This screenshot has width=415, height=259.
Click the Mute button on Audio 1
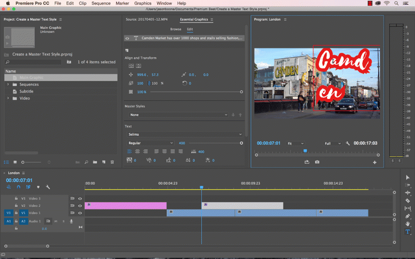56,221
